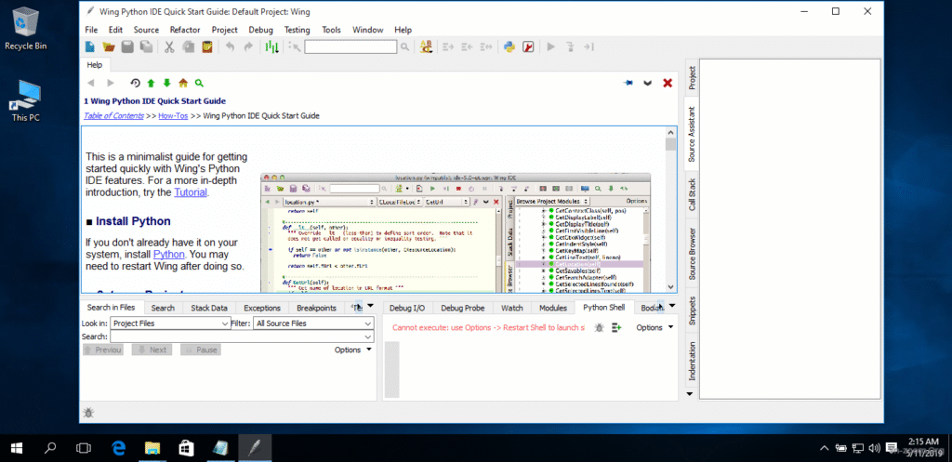This screenshot has height=462, width=952.
Task: Click the New File toolbar icon
Action: [90, 46]
